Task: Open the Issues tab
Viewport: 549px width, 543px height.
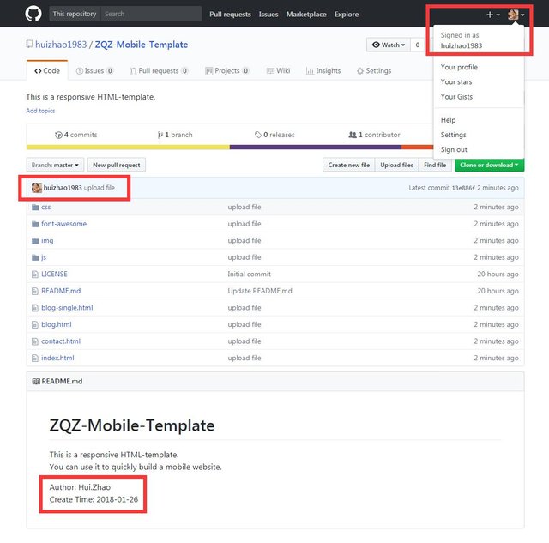Action: 94,70
